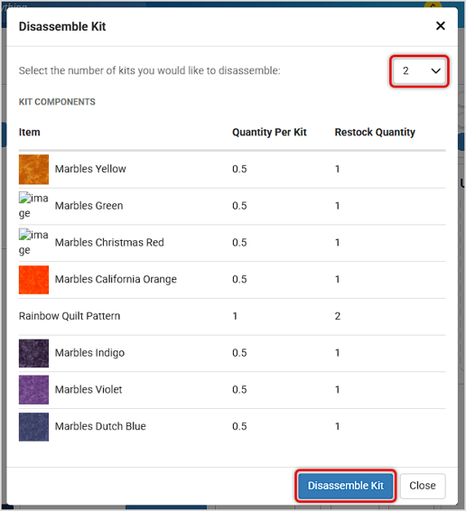Click the Item column header
Screen dimensions: 466x511
pos(29,132)
